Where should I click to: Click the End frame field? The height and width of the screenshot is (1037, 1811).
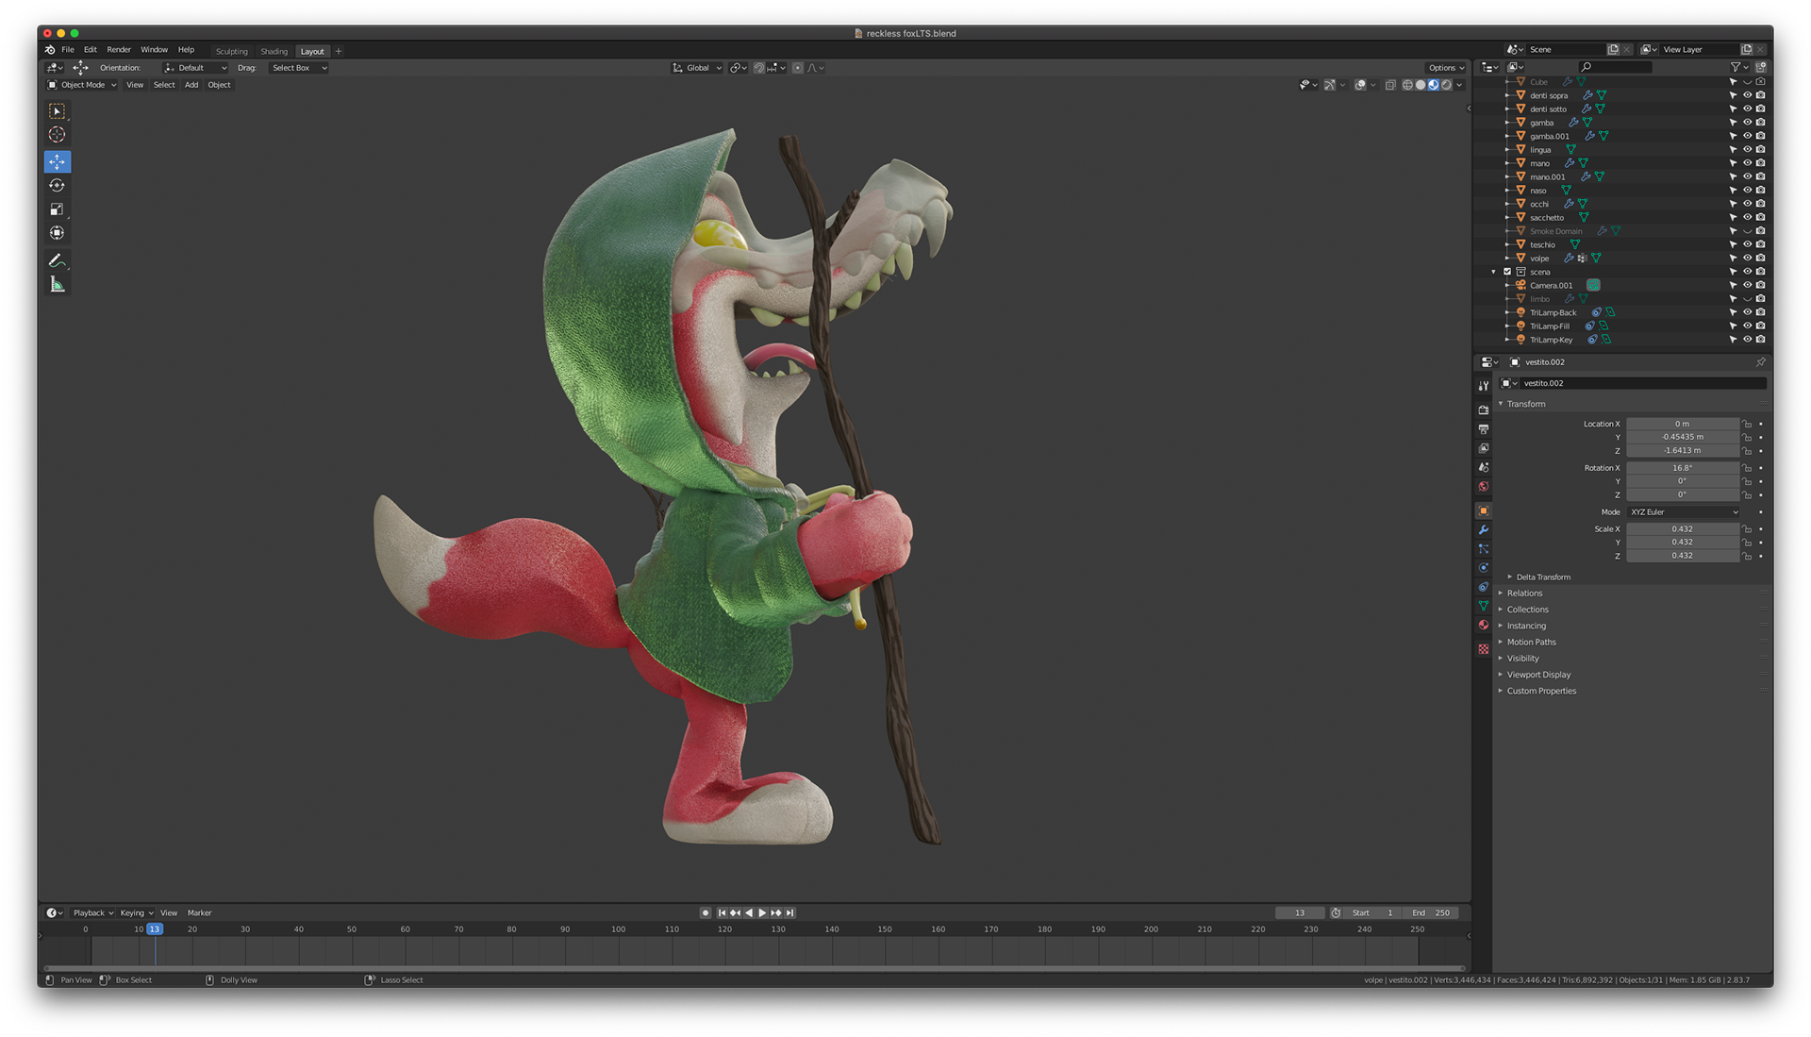pos(1431,913)
